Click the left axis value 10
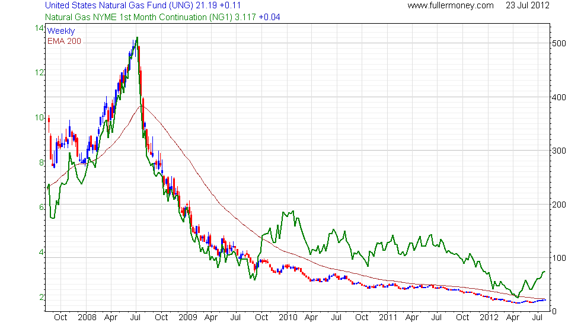 click(x=39, y=118)
